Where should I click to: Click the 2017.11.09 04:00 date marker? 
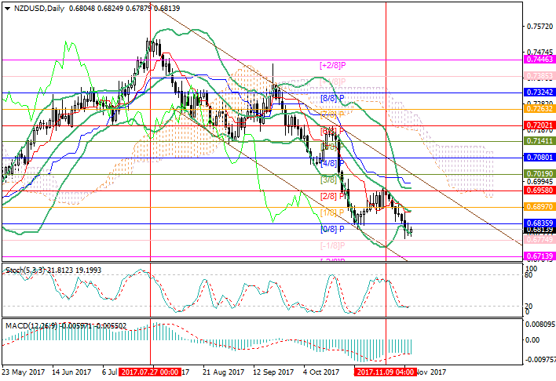coord(386,372)
